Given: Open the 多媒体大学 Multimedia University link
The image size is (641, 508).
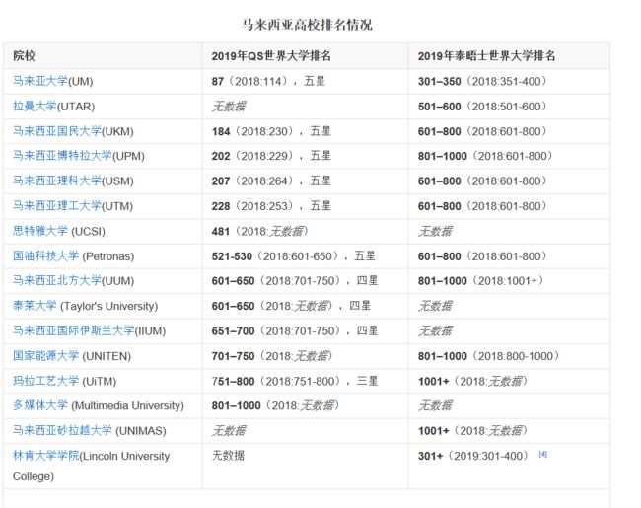Looking at the screenshot, I should (40, 405).
